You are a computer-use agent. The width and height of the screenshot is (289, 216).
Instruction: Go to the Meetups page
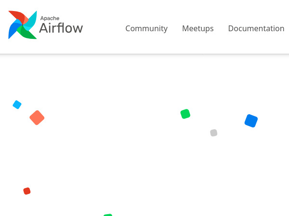coord(197,28)
